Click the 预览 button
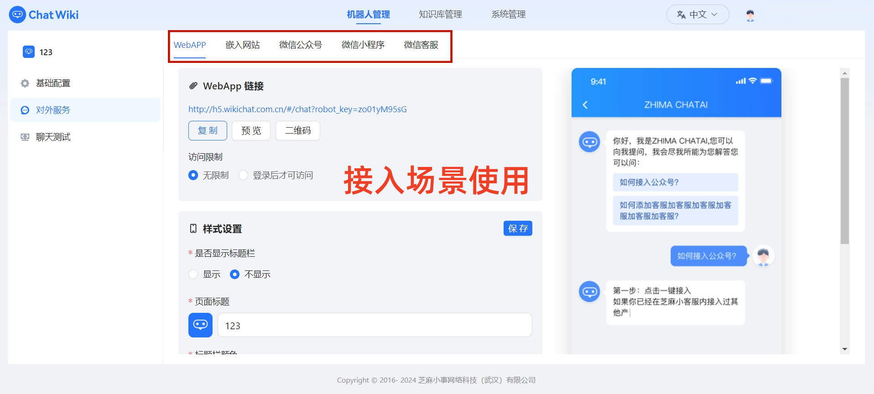This screenshot has height=394, width=874. coord(251,130)
